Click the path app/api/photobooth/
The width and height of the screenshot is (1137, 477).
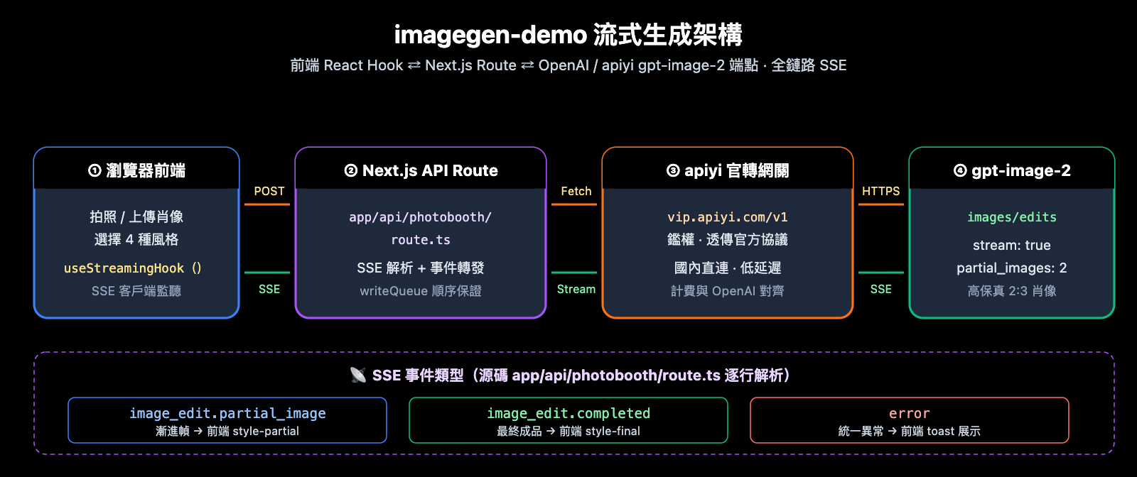coord(420,217)
